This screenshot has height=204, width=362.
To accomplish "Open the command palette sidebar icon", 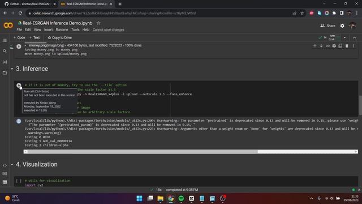I will 5,173.
